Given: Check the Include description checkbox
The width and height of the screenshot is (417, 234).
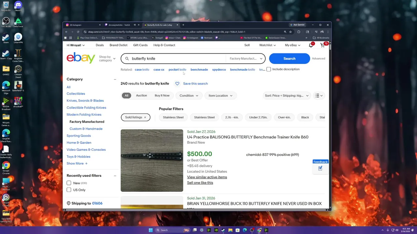Looking at the screenshot, I should click(268, 69).
